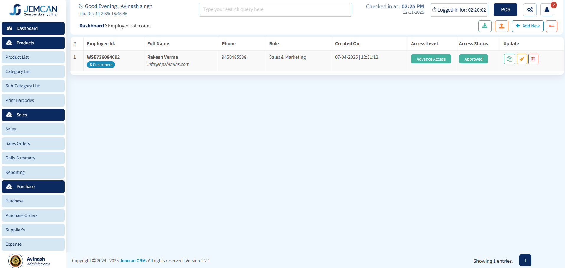Click the copy icon for Rakesh Verma
The image size is (565, 268).
(x=509, y=59)
